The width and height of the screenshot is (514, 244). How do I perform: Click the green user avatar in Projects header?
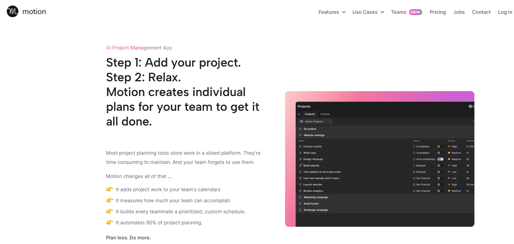coord(470,107)
